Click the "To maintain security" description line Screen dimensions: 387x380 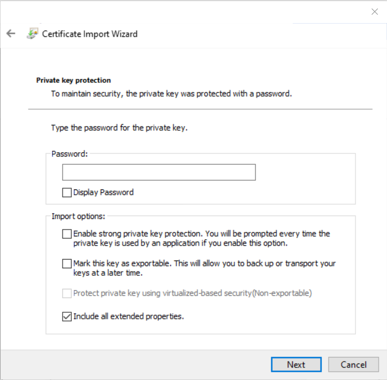(171, 94)
